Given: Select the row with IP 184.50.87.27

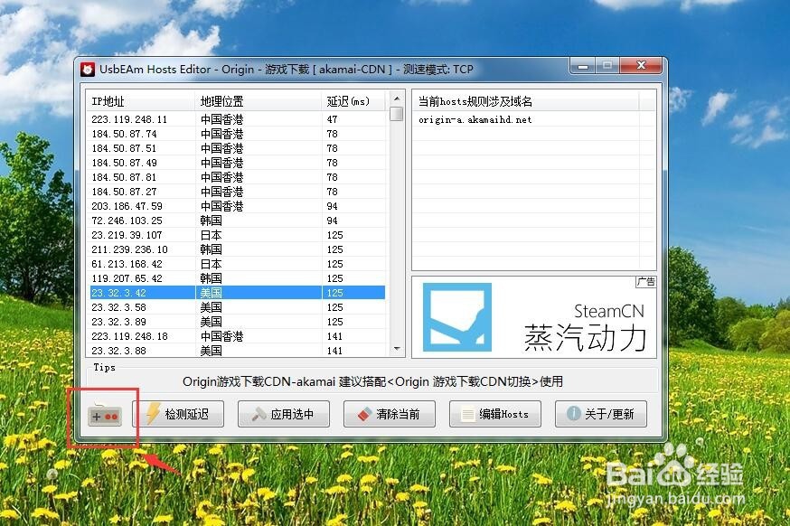Looking at the screenshot, I should coord(238,192).
